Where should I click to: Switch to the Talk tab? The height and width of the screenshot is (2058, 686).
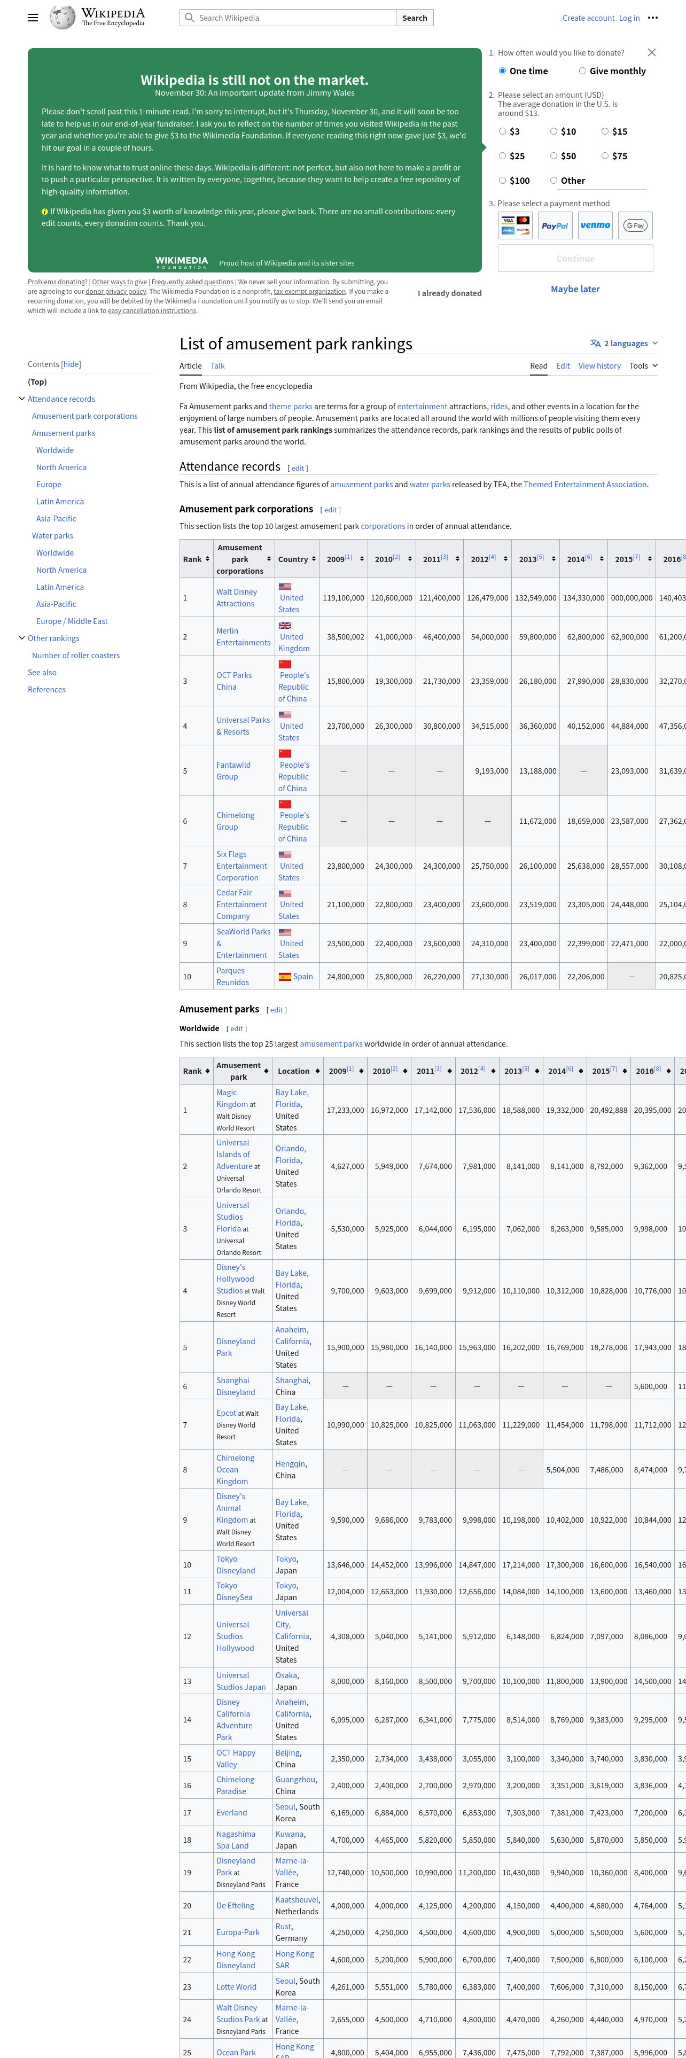pos(217,366)
